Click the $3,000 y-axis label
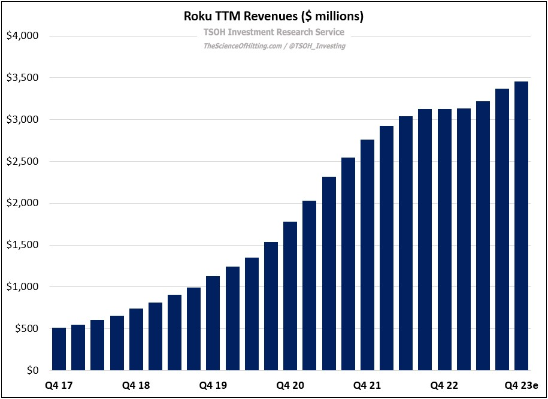 pos(22,120)
